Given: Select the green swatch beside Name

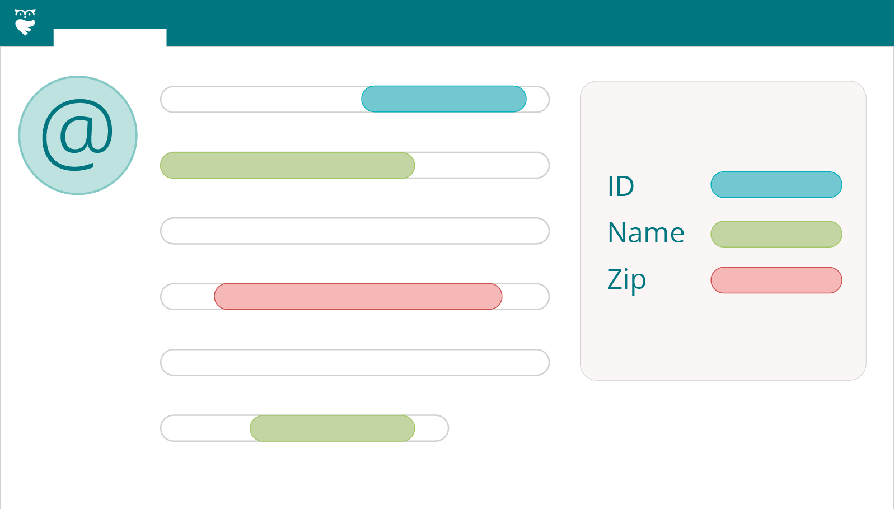Looking at the screenshot, I should pos(776,234).
